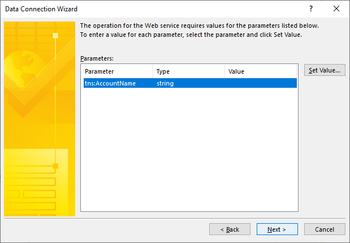Select the tns:AccountName parameter row

(x=110, y=83)
